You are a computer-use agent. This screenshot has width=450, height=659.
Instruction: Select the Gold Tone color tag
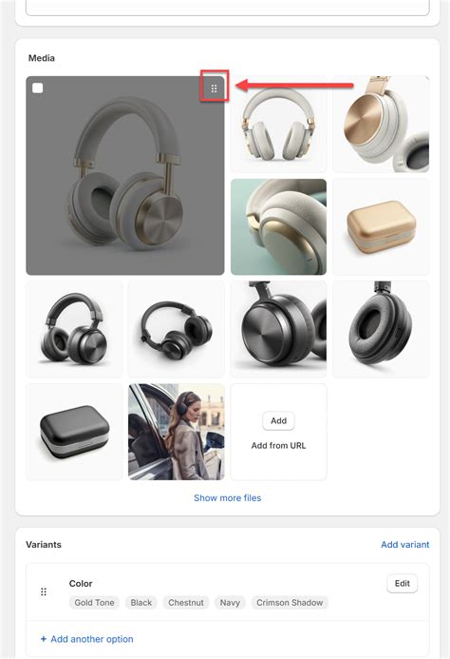tap(94, 603)
